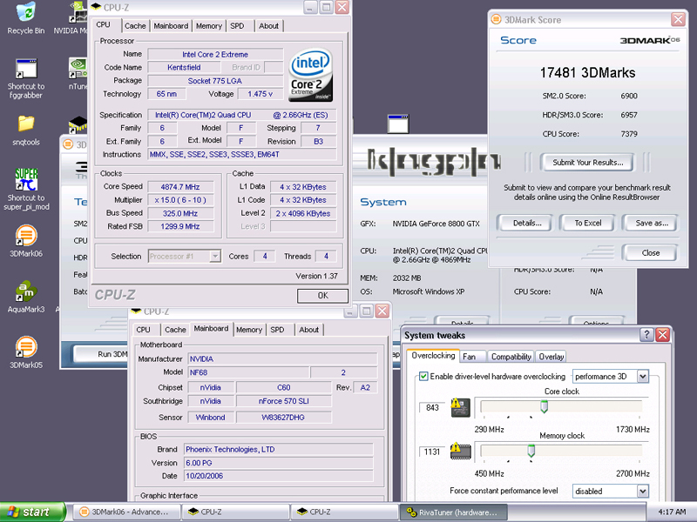Click the 4:17 AM taskbar clock
The image size is (697, 522).
point(672,512)
